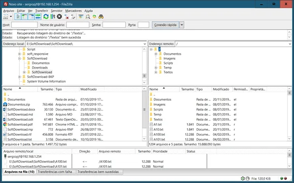Open the Site Manager dropdown arrow

click(x=11, y=17)
